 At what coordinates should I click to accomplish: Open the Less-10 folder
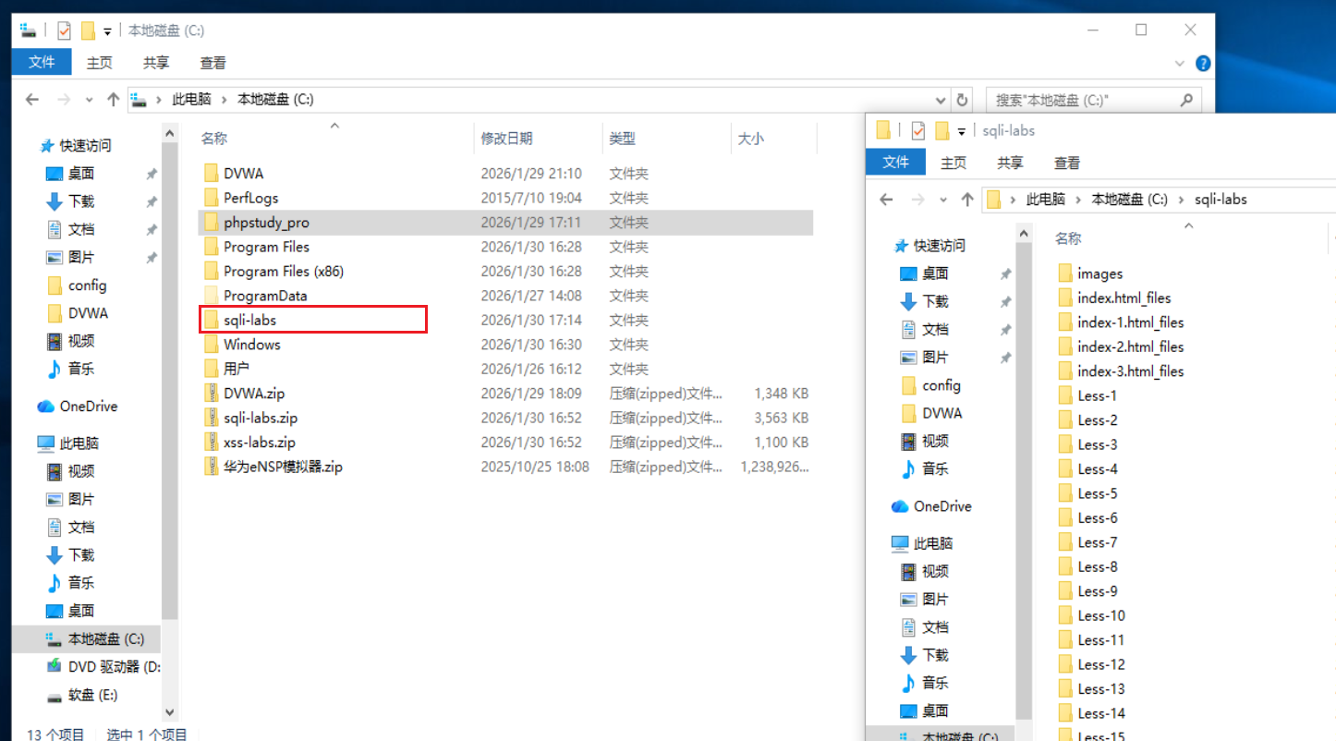tap(1100, 615)
